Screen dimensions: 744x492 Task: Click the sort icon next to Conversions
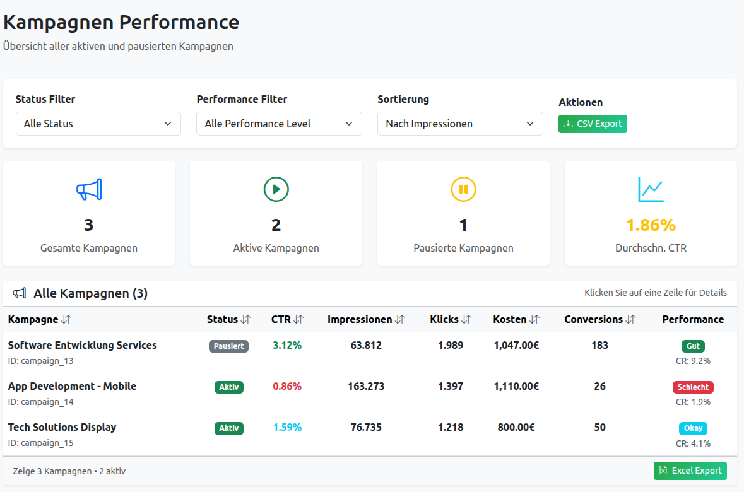coord(630,320)
